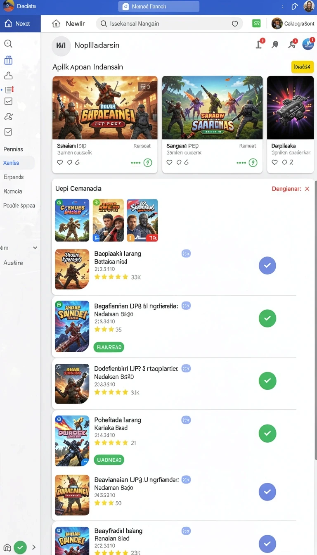The height and width of the screenshot is (555, 317).
Task: Click the KII round avatar logo
Action: (x=61, y=46)
